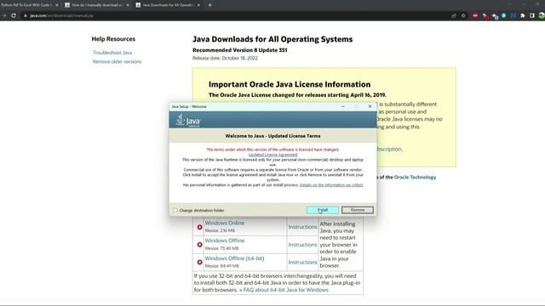This screenshot has height=306, width=545.
Task: Open the extension icon with red badge
Action: point(485,16)
